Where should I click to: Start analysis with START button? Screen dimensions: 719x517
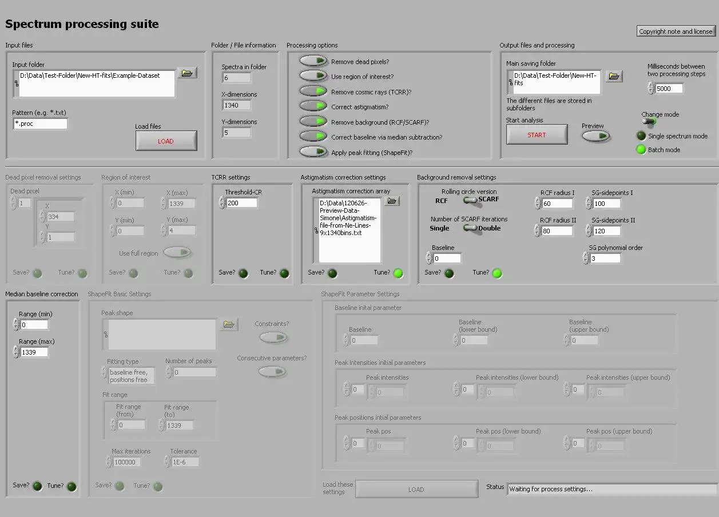tap(537, 135)
